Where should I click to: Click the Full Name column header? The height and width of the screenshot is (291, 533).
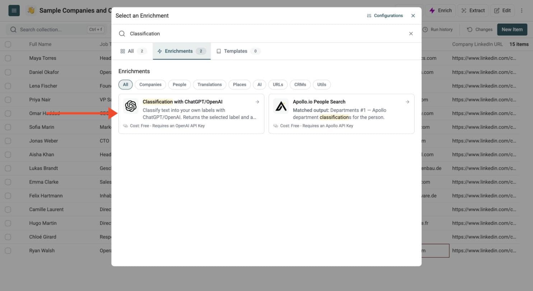40,44
